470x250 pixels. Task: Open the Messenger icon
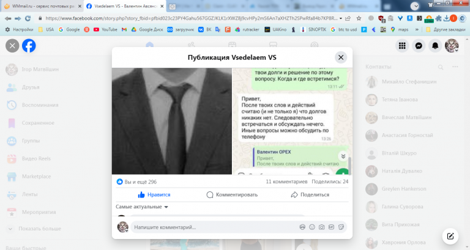tap(419, 45)
